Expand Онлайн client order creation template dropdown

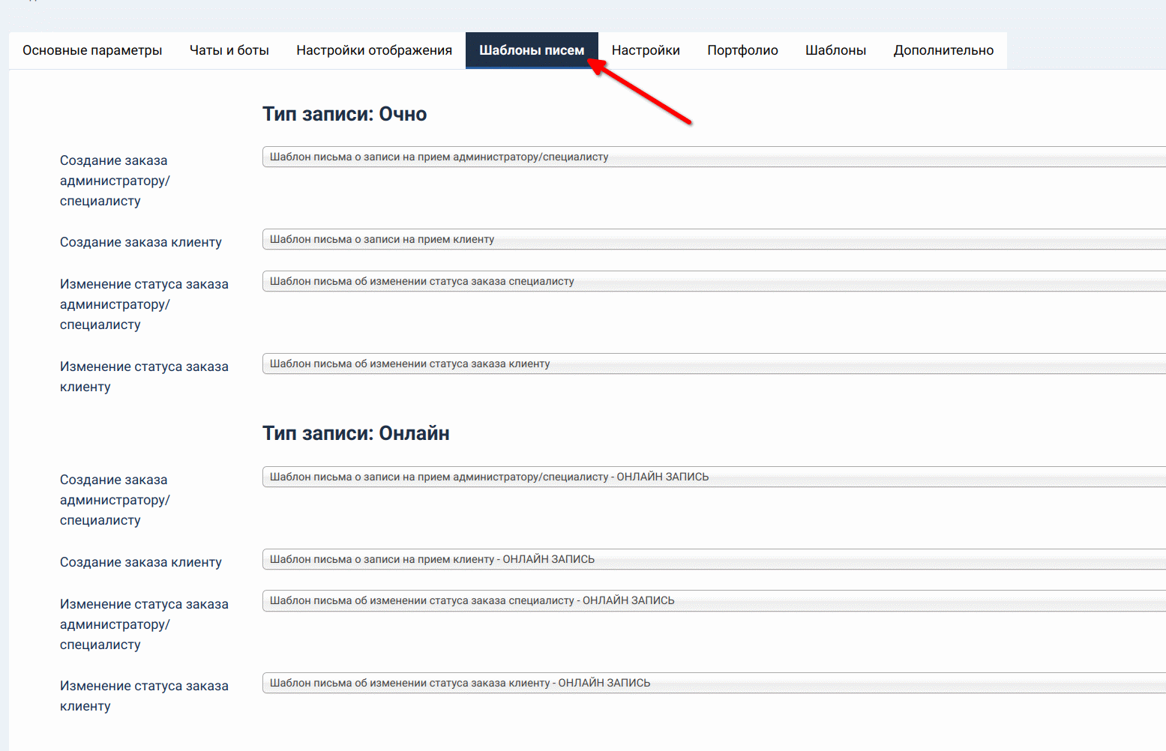point(712,559)
